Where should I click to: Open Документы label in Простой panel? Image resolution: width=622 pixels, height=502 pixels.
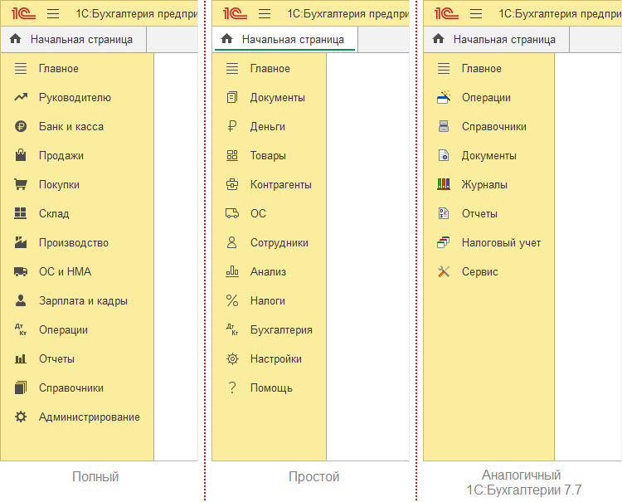tap(277, 98)
